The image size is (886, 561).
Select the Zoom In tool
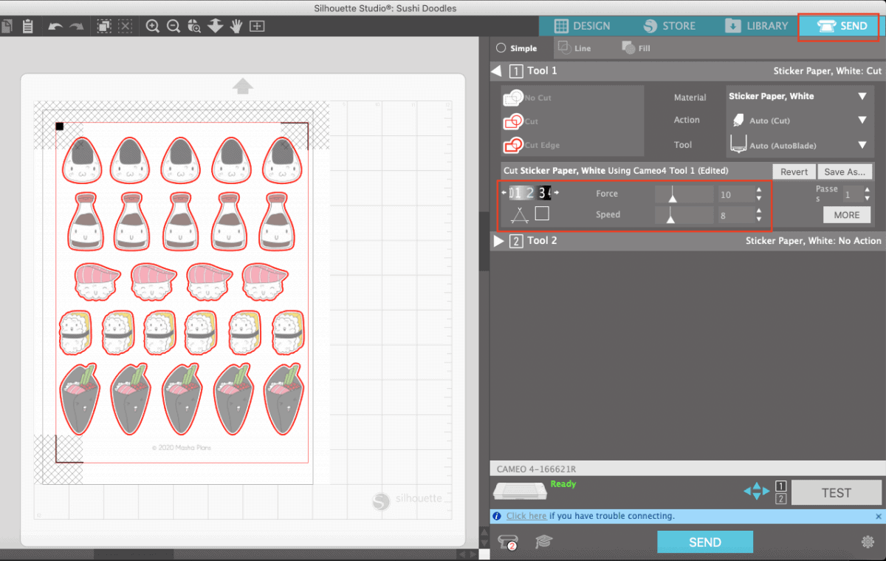152,26
